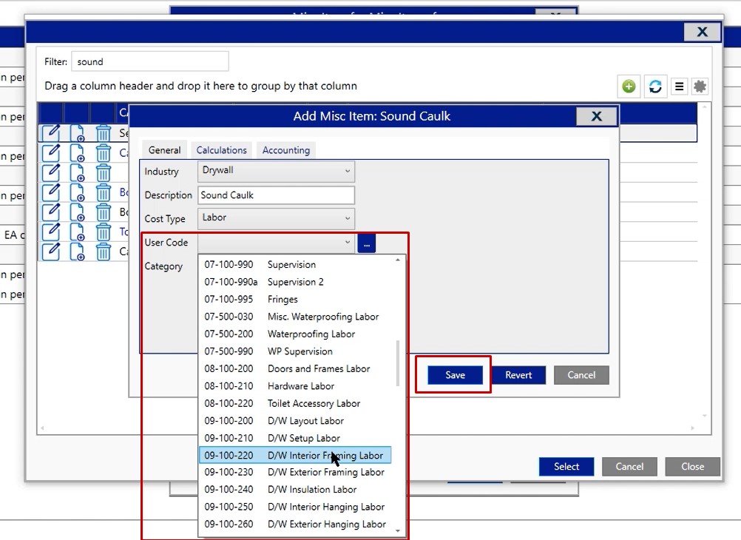Click the copy icon in second grid row
This screenshot has height=540, width=741.
tap(78, 152)
